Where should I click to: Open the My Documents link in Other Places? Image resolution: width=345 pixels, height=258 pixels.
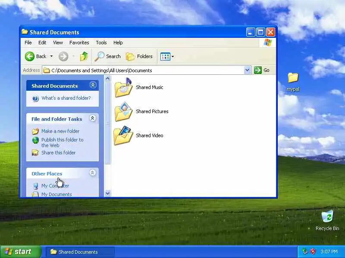tap(56, 194)
